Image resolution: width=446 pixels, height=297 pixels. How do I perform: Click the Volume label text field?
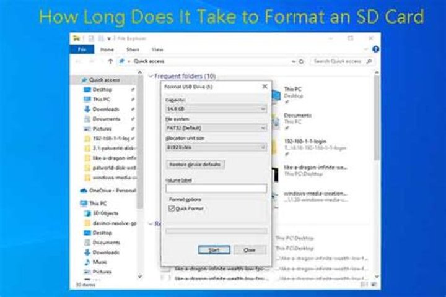coord(216,188)
